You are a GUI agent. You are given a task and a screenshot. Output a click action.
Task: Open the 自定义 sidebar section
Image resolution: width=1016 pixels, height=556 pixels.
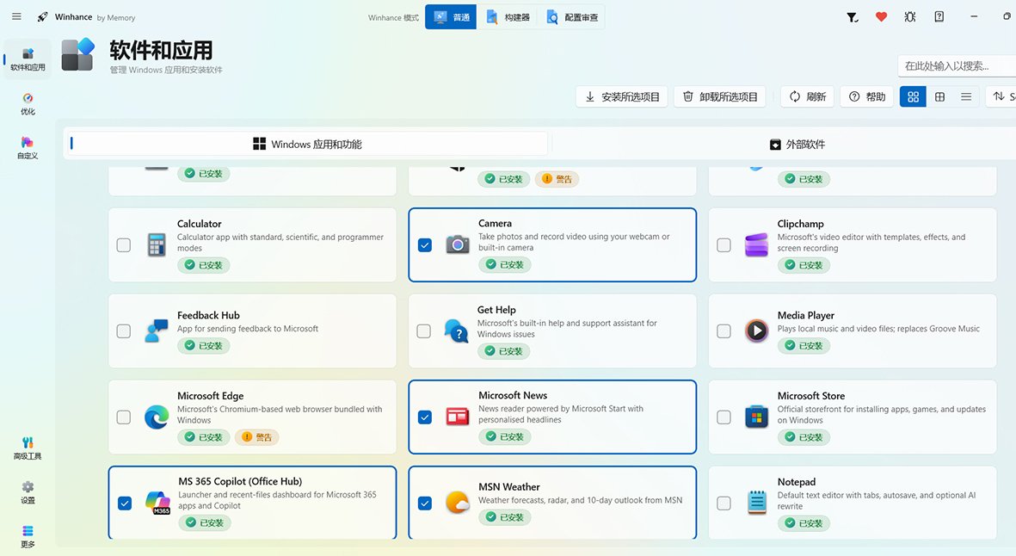coord(28,148)
